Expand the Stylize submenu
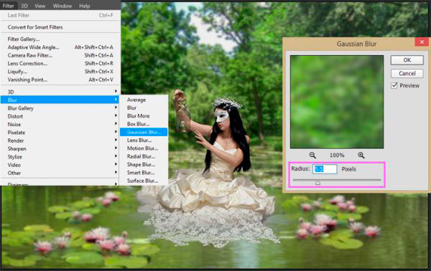The image size is (431, 271). [60, 157]
